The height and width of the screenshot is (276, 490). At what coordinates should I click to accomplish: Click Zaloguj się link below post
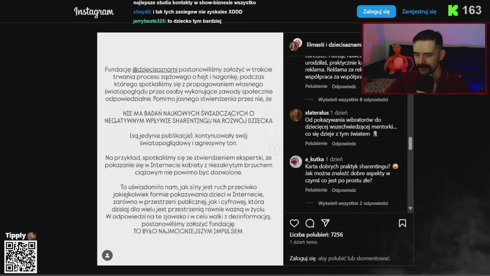302,258
